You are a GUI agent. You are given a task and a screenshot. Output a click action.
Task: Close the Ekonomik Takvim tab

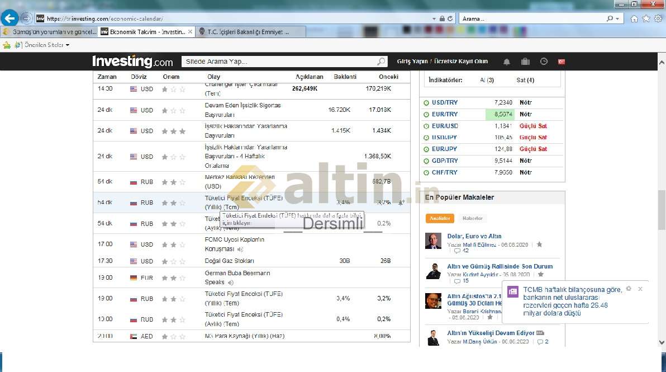coord(190,32)
